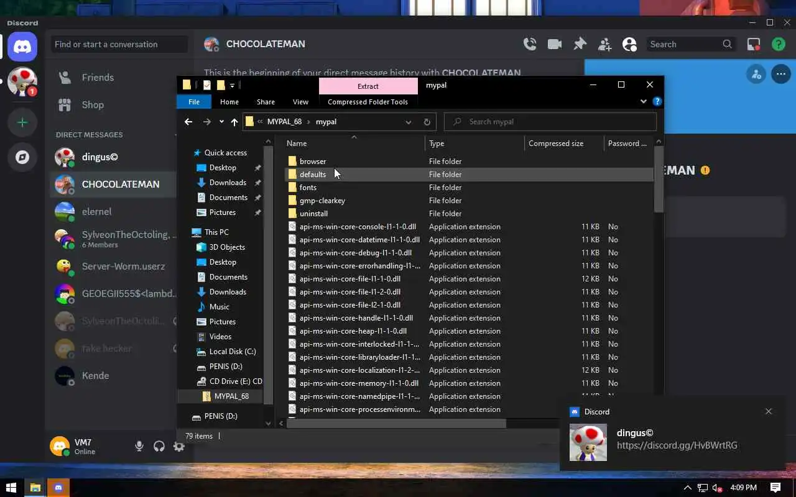Select Quick access in navigation pane
The height and width of the screenshot is (497, 796).
(x=225, y=153)
